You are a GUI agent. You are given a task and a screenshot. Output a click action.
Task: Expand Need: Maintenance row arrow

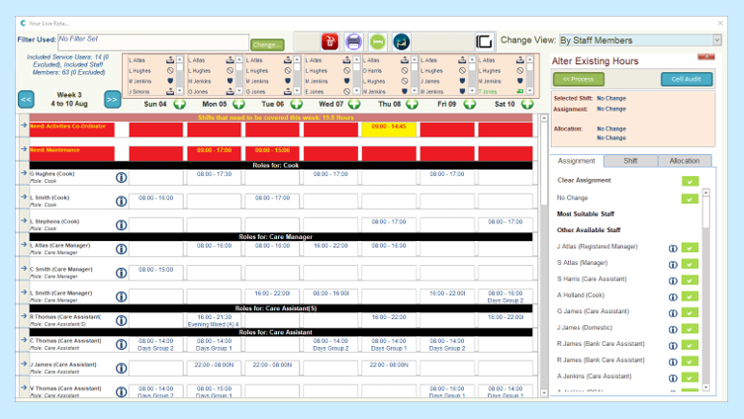coord(24,149)
